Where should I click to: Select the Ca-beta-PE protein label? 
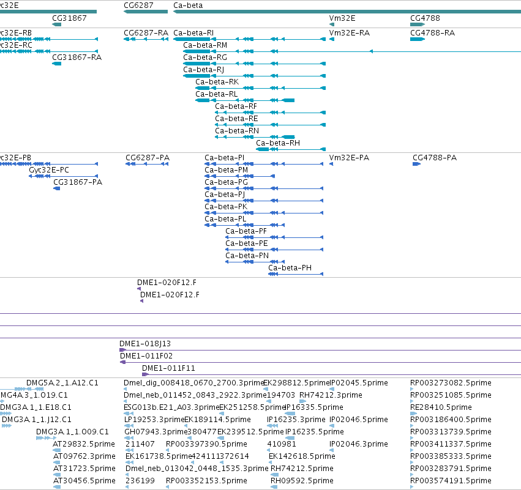coord(247,243)
